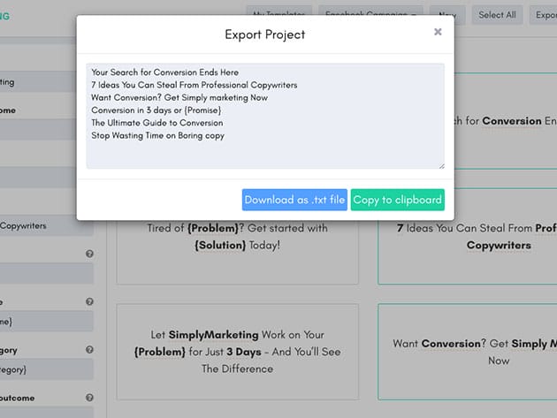Click help icon just below Copywriters field

pyautogui.click(x=89, y=254)
